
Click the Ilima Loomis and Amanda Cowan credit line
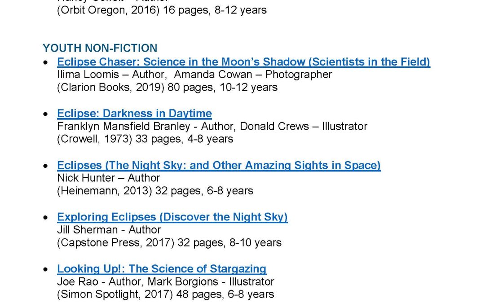(x=194, y=75)
